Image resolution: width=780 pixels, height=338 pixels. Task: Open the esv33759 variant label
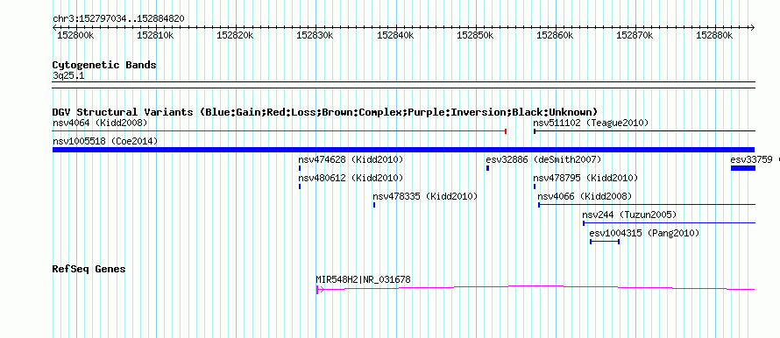[751, 159]
